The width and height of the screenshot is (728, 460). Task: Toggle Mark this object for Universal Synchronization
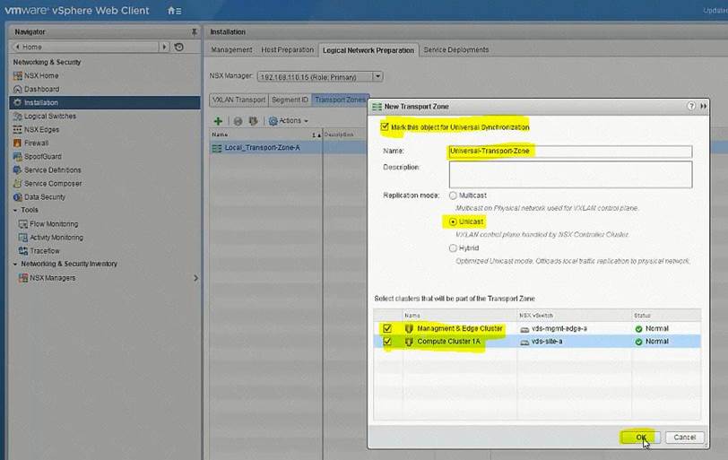(386, 127)
